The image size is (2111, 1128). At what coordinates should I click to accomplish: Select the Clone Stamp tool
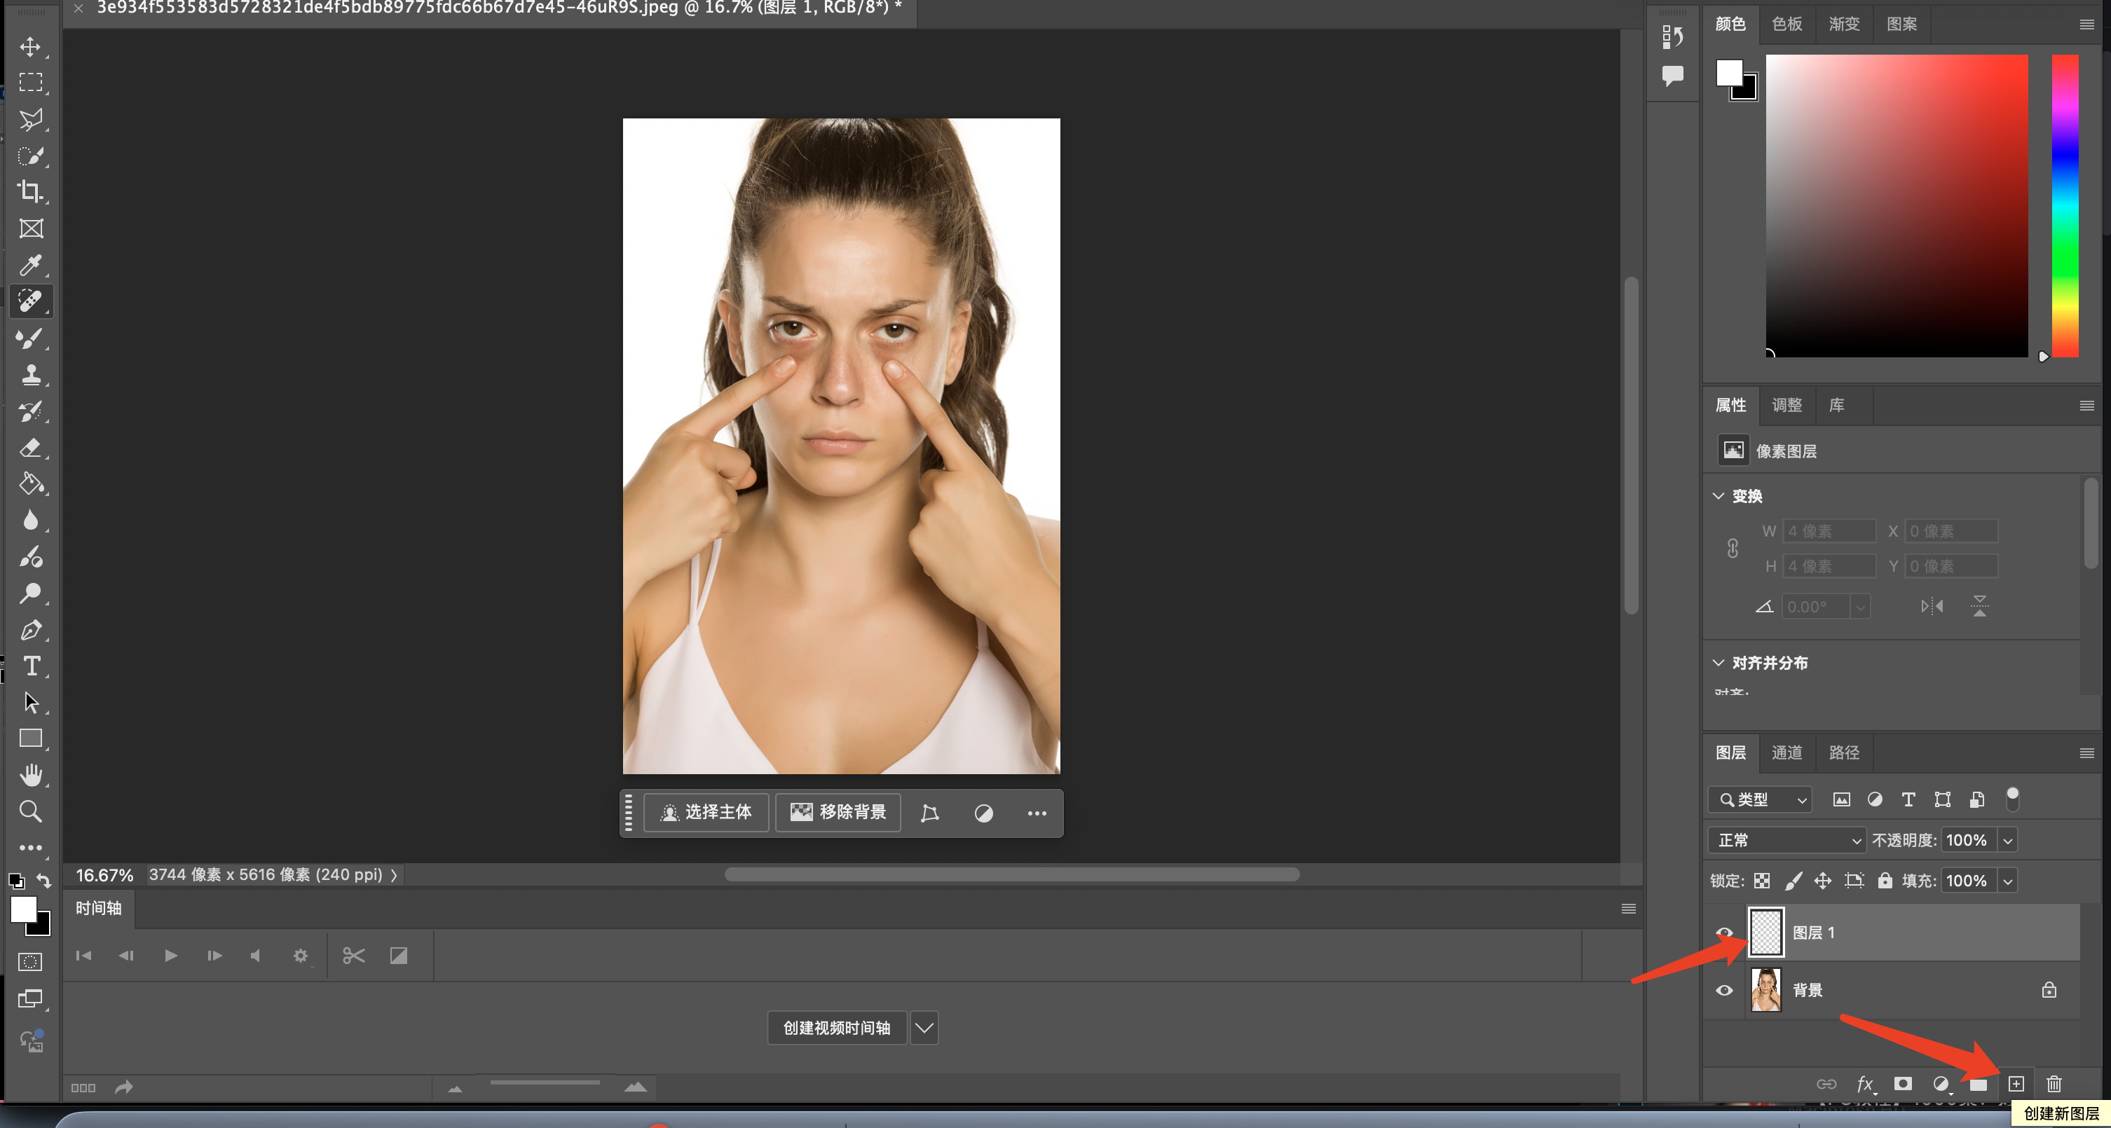[x=30, y=374]
